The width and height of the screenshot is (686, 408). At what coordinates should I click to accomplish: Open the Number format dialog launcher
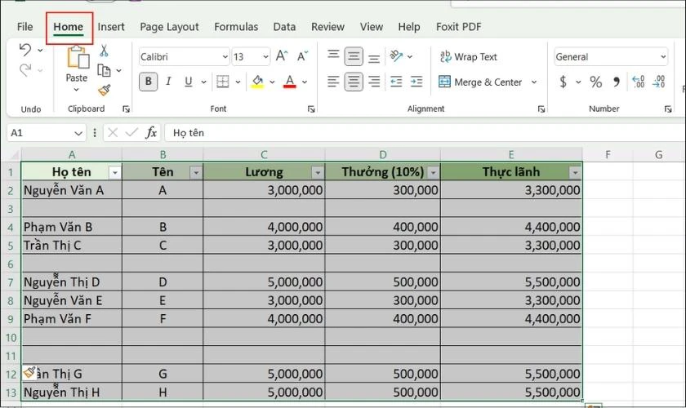click(668, 109)
